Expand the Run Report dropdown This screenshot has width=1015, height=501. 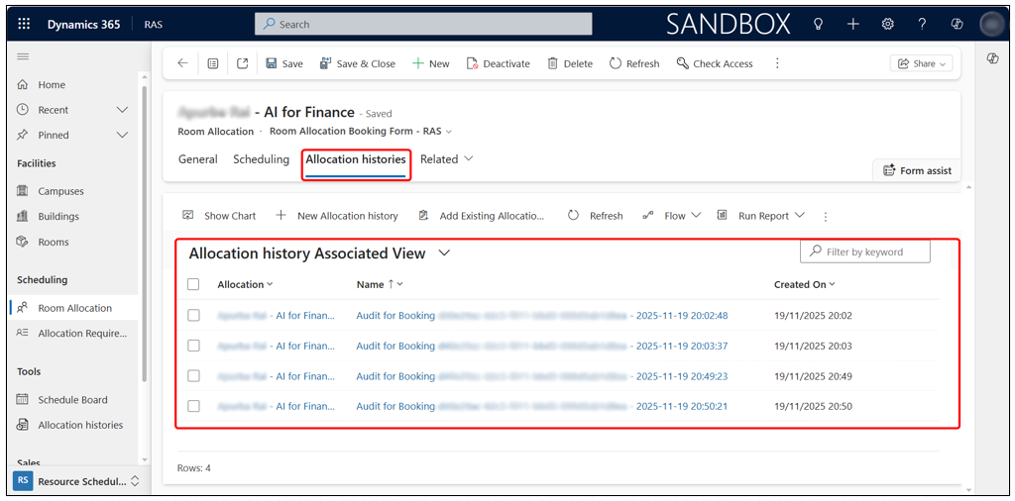tap(799, 216)
